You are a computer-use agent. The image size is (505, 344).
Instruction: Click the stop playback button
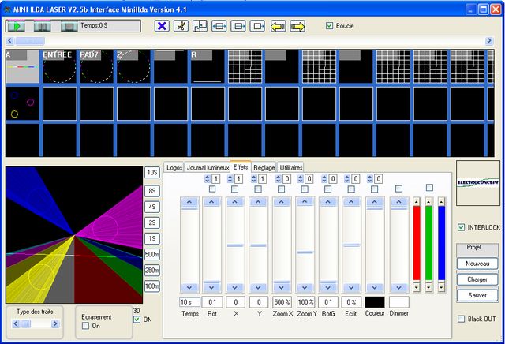(69, 26)
